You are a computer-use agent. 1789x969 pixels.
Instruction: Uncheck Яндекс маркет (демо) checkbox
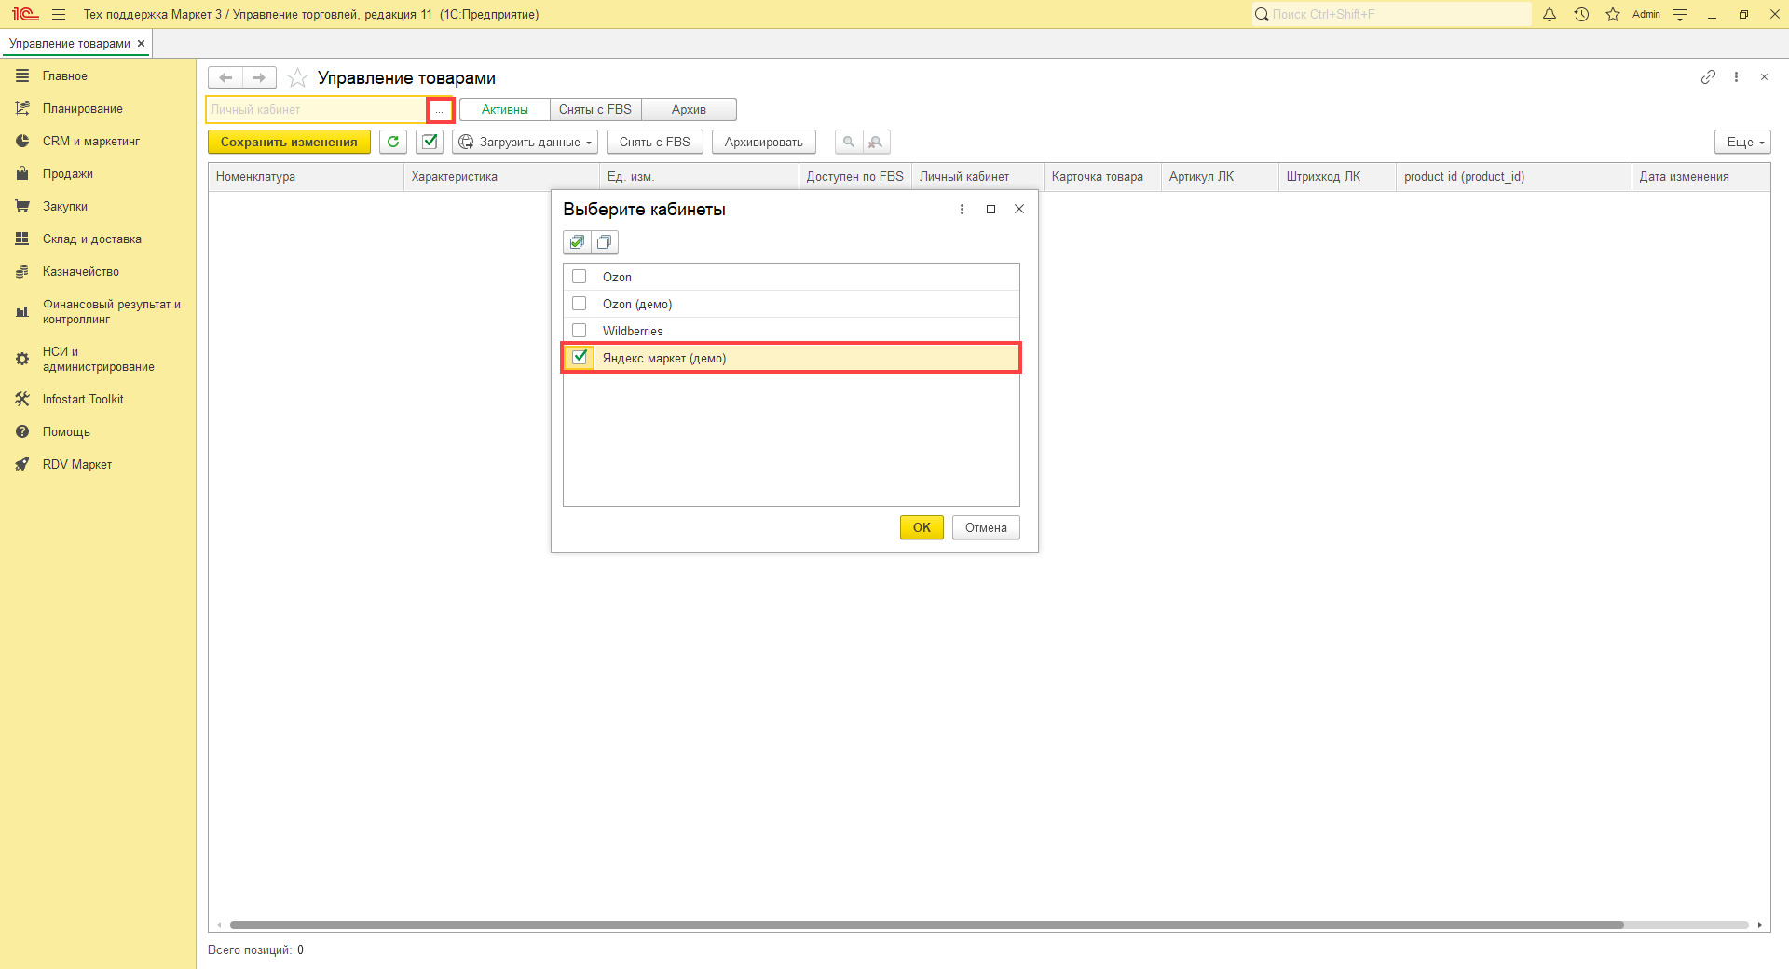coord(580,358)
